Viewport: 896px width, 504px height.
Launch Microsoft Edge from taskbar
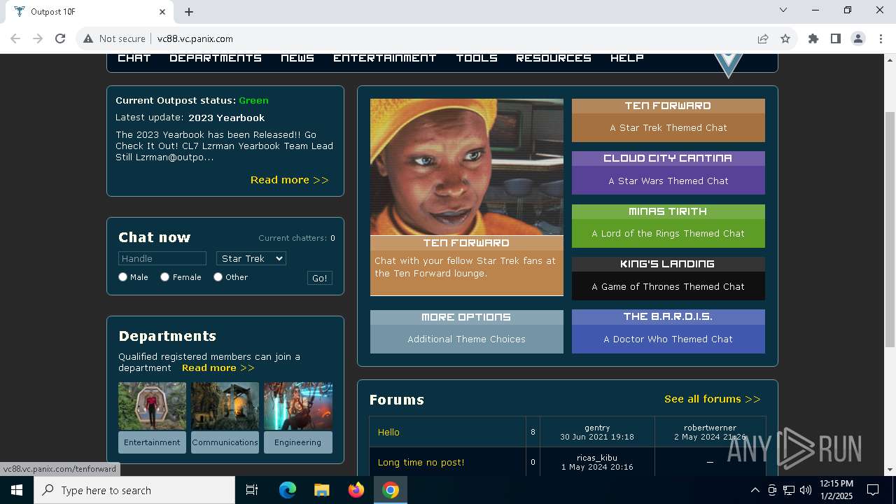[288, 490]
